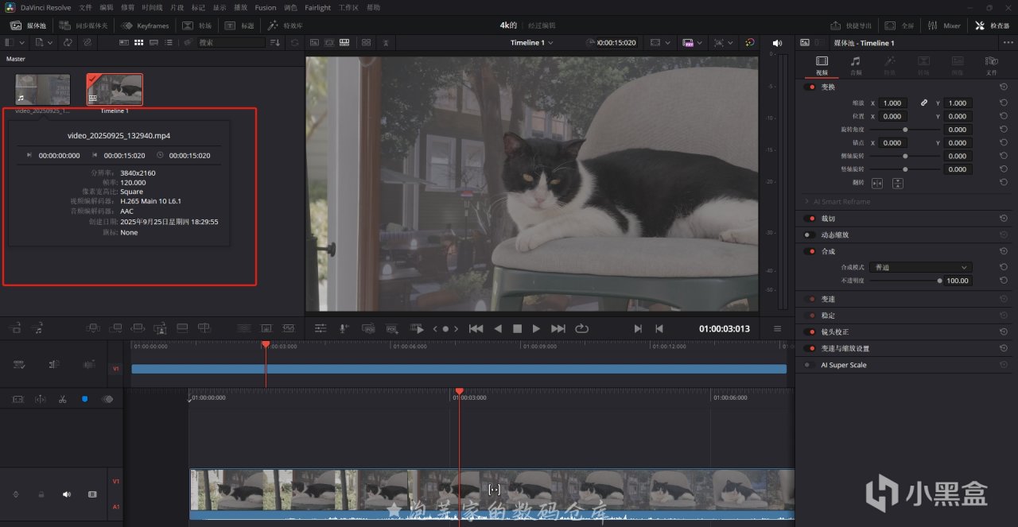Turn off the 镜头校正 lens correction toggle

click(x=810, y=331)
